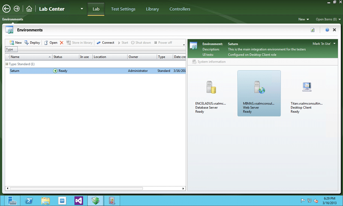Screen dimensions: 343x206
Task: Open the toolbar overflow arrow
Action: pos(184,45)
